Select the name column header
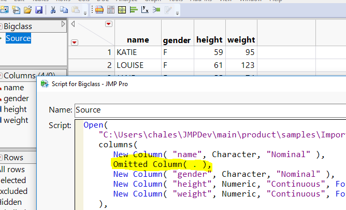346x210 pixels. coord(138,40)
